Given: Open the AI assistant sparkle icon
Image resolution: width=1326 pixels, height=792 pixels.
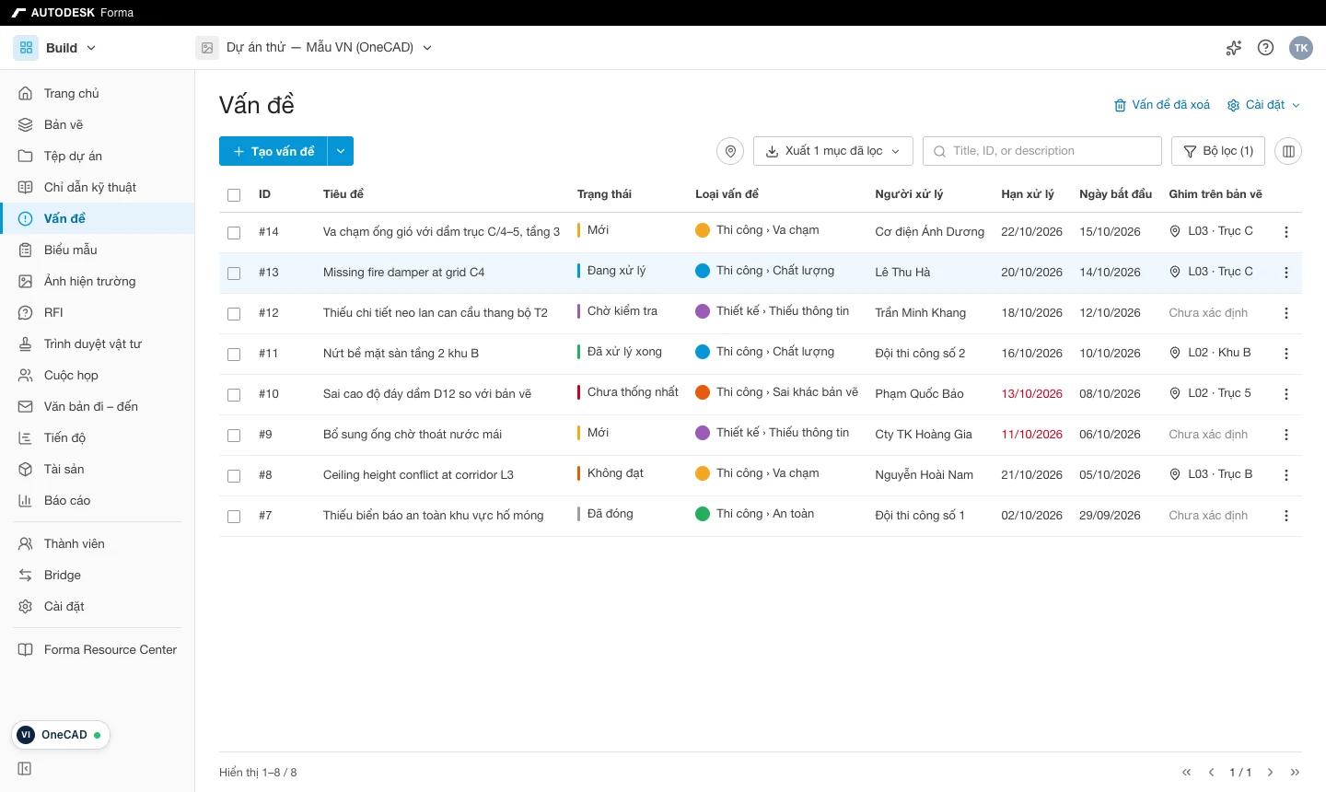Looking at the screenshot, I should (x=1234, y=48).
